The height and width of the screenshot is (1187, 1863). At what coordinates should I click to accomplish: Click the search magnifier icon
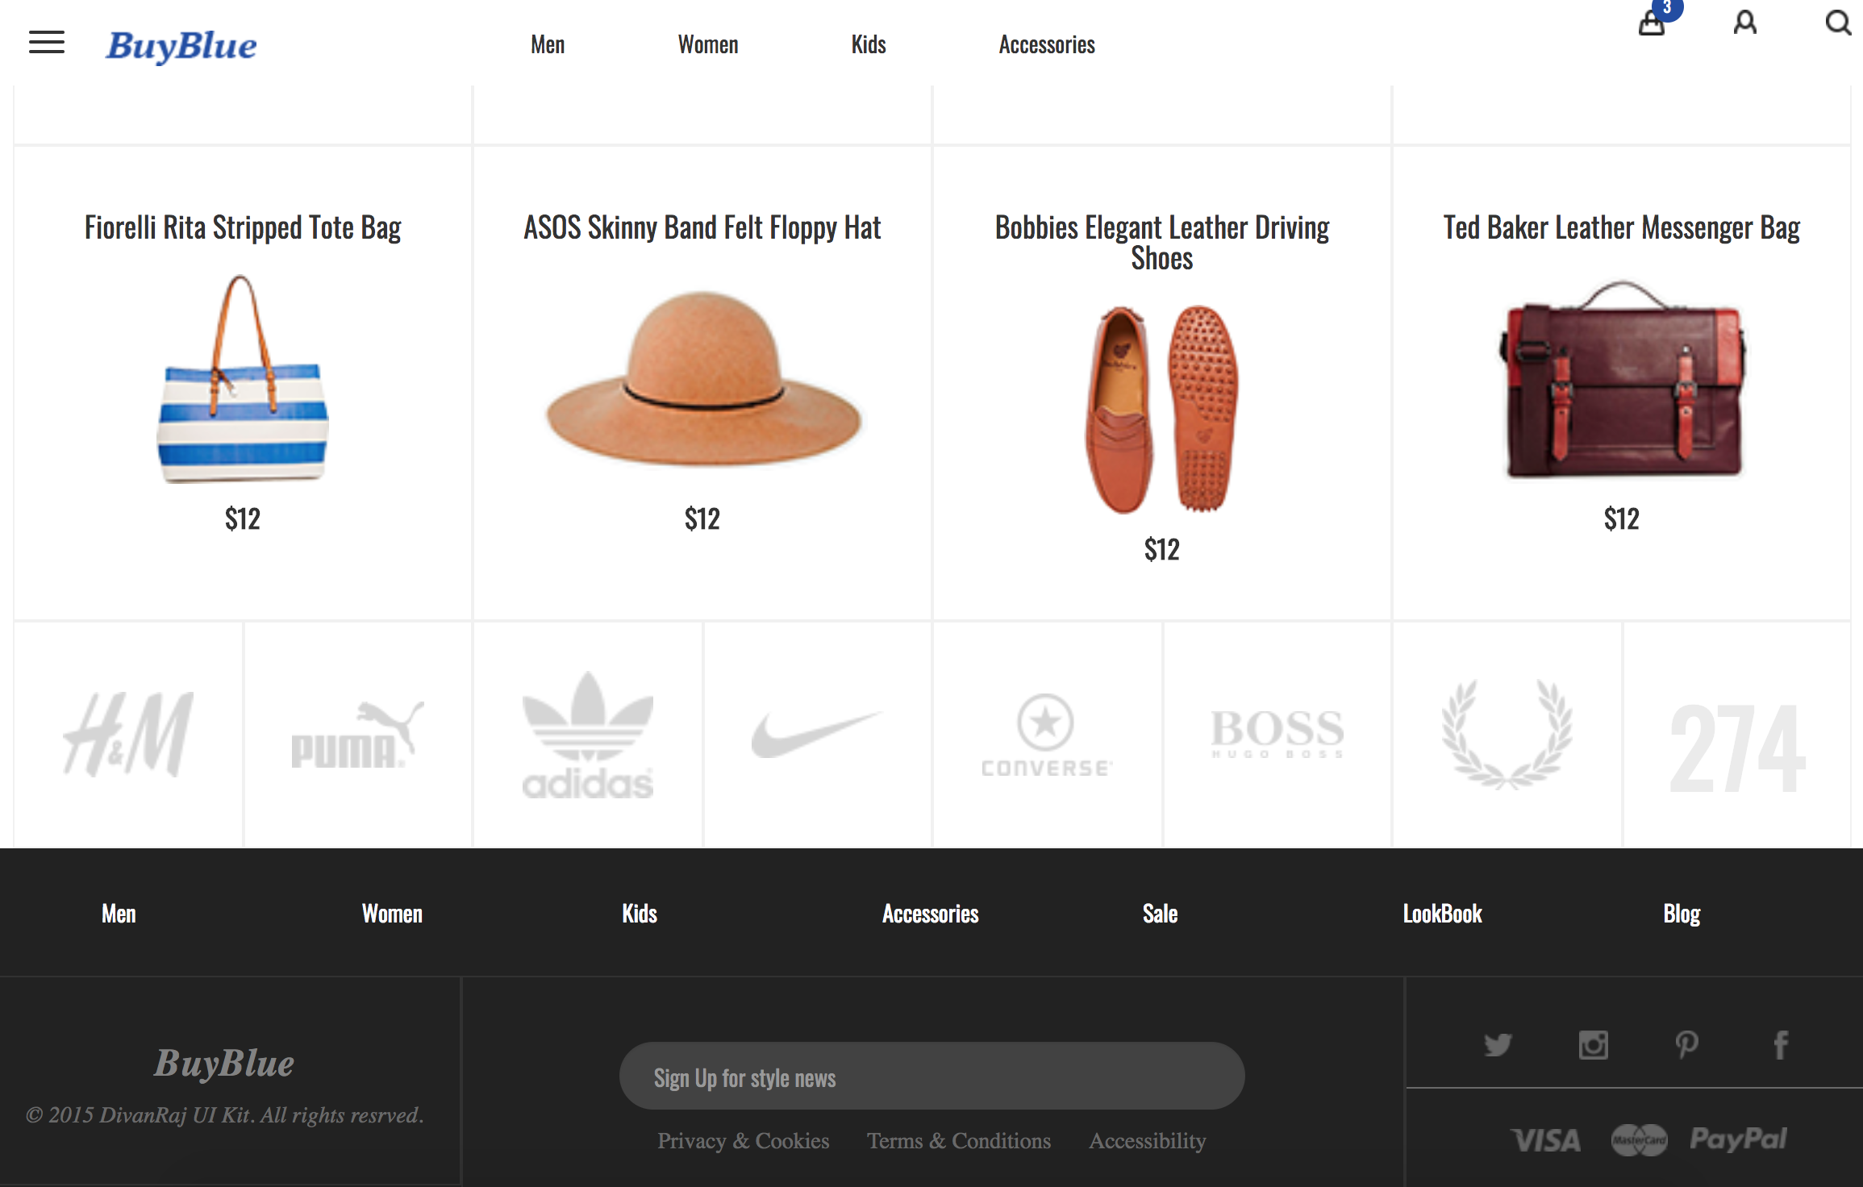coord(1838,23)
